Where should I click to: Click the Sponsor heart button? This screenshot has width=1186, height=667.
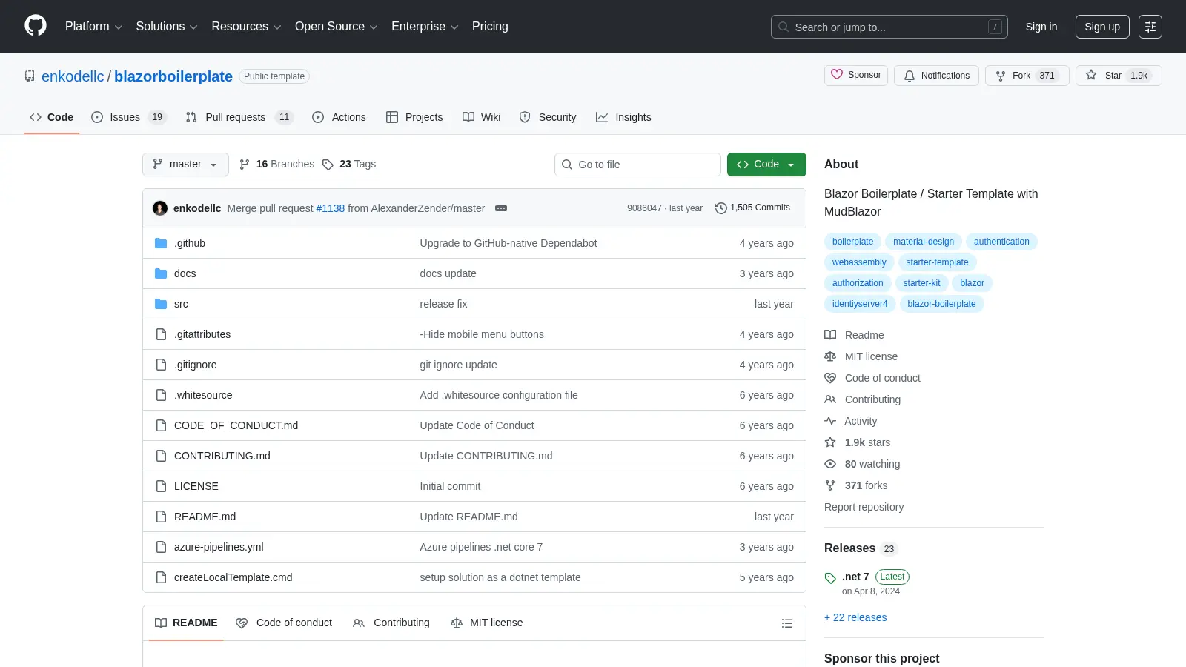coord(856,76)
